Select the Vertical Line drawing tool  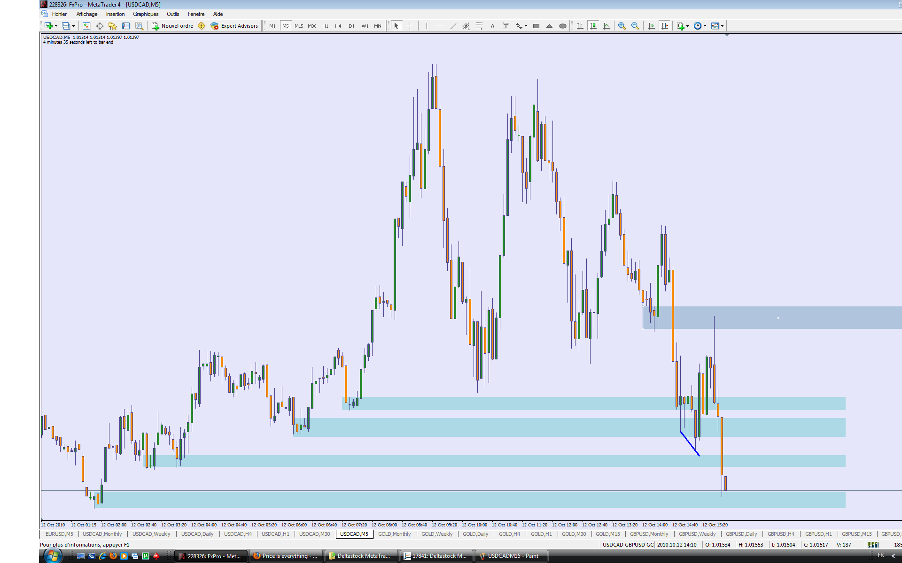pos(427,26)
